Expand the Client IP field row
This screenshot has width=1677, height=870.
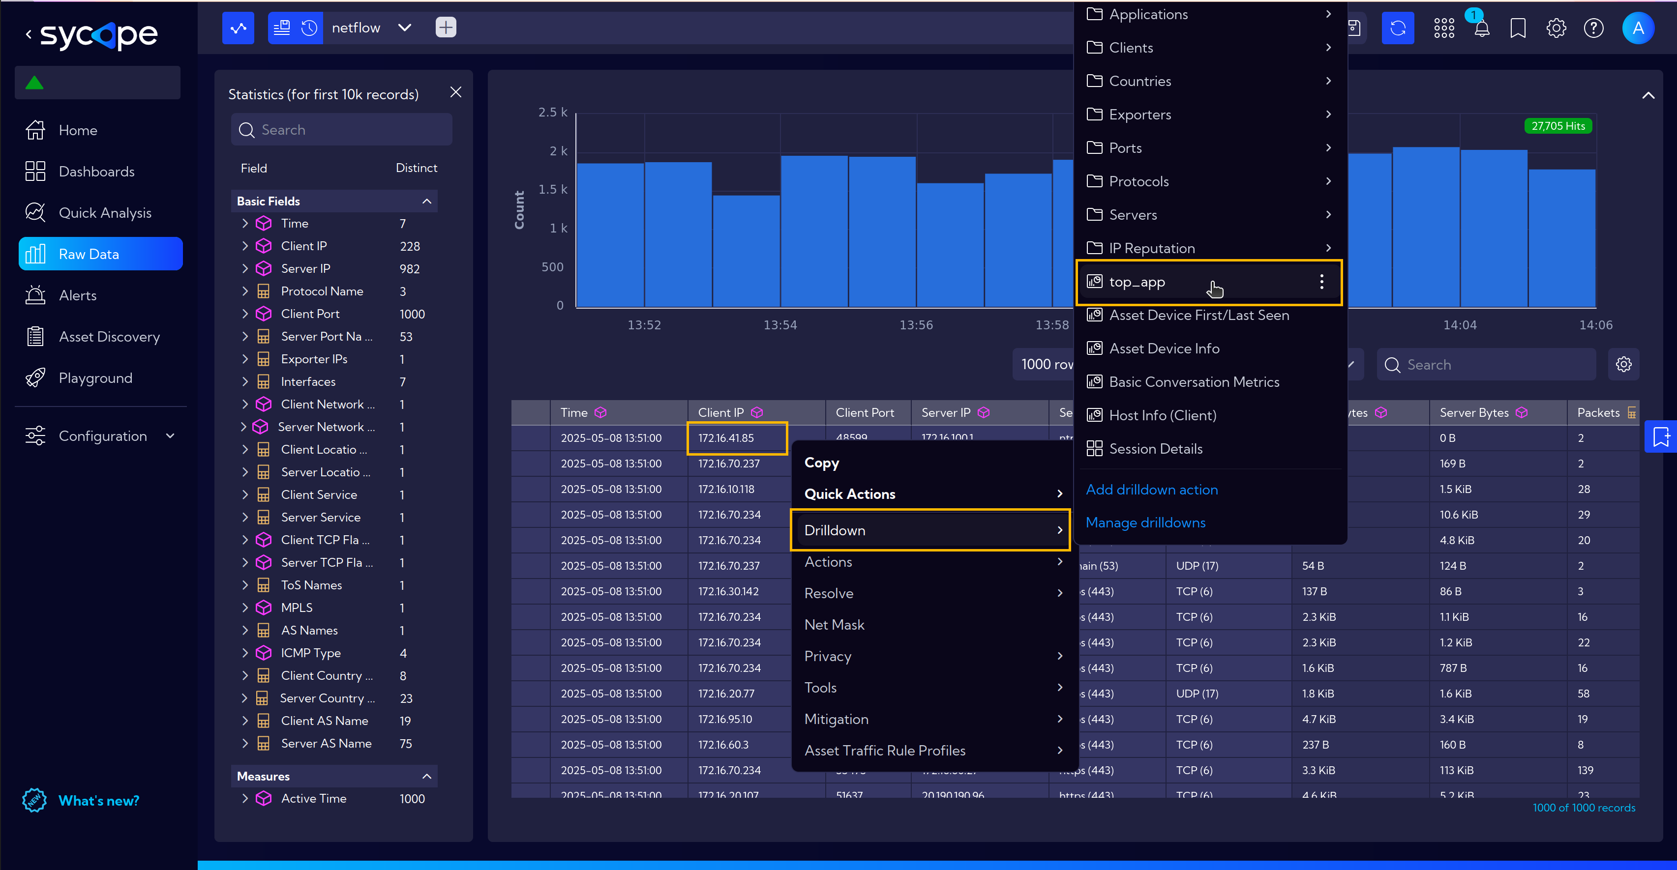[x=245, y=246]
